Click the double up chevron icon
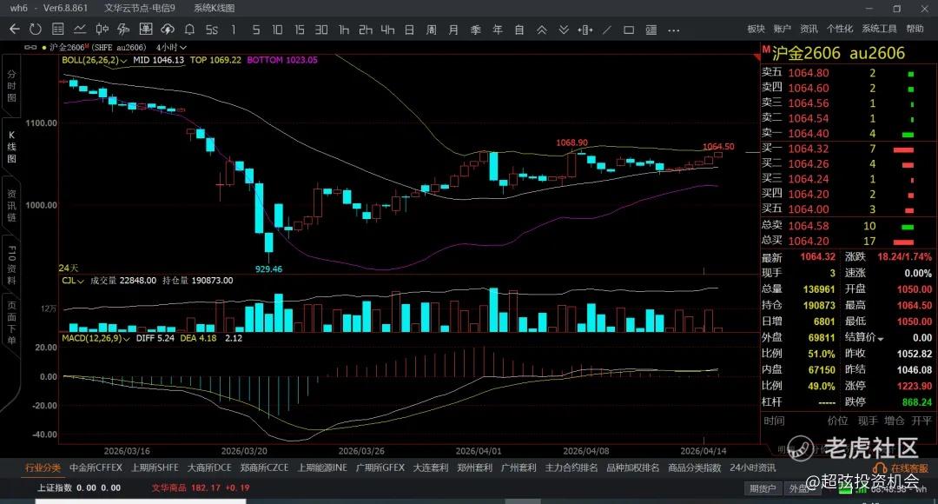Image resolution: width=938 pixels, height=504 pixels. point(541,30)
